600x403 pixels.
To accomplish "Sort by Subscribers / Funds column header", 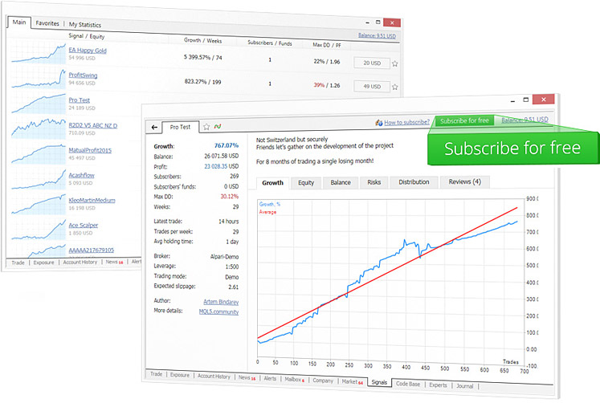I will pyautogui.click(x=270, y=43).
